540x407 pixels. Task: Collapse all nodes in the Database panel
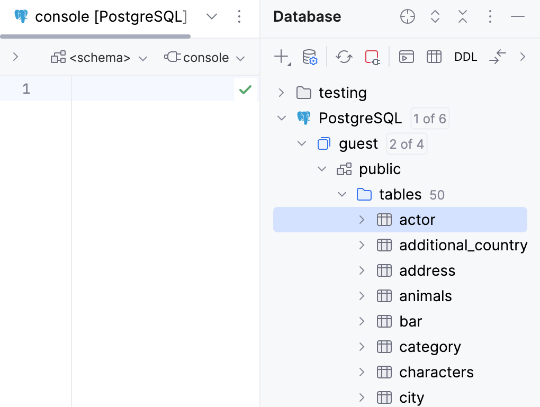tap(462, 16)
